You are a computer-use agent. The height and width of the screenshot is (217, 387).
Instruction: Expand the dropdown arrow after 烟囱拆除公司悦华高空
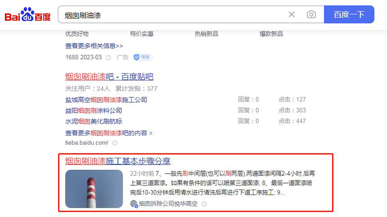202,204
